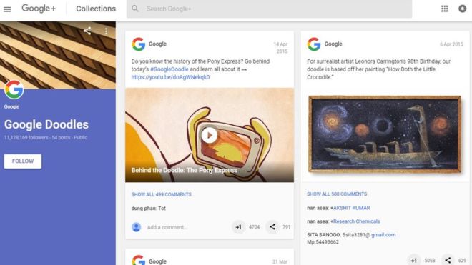Open the Collections section

coord(96,9)
